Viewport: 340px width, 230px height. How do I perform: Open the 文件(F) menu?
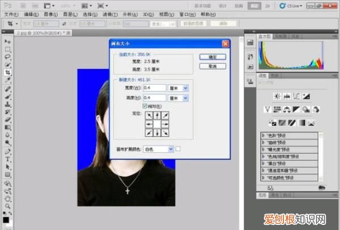click(11, 14)
